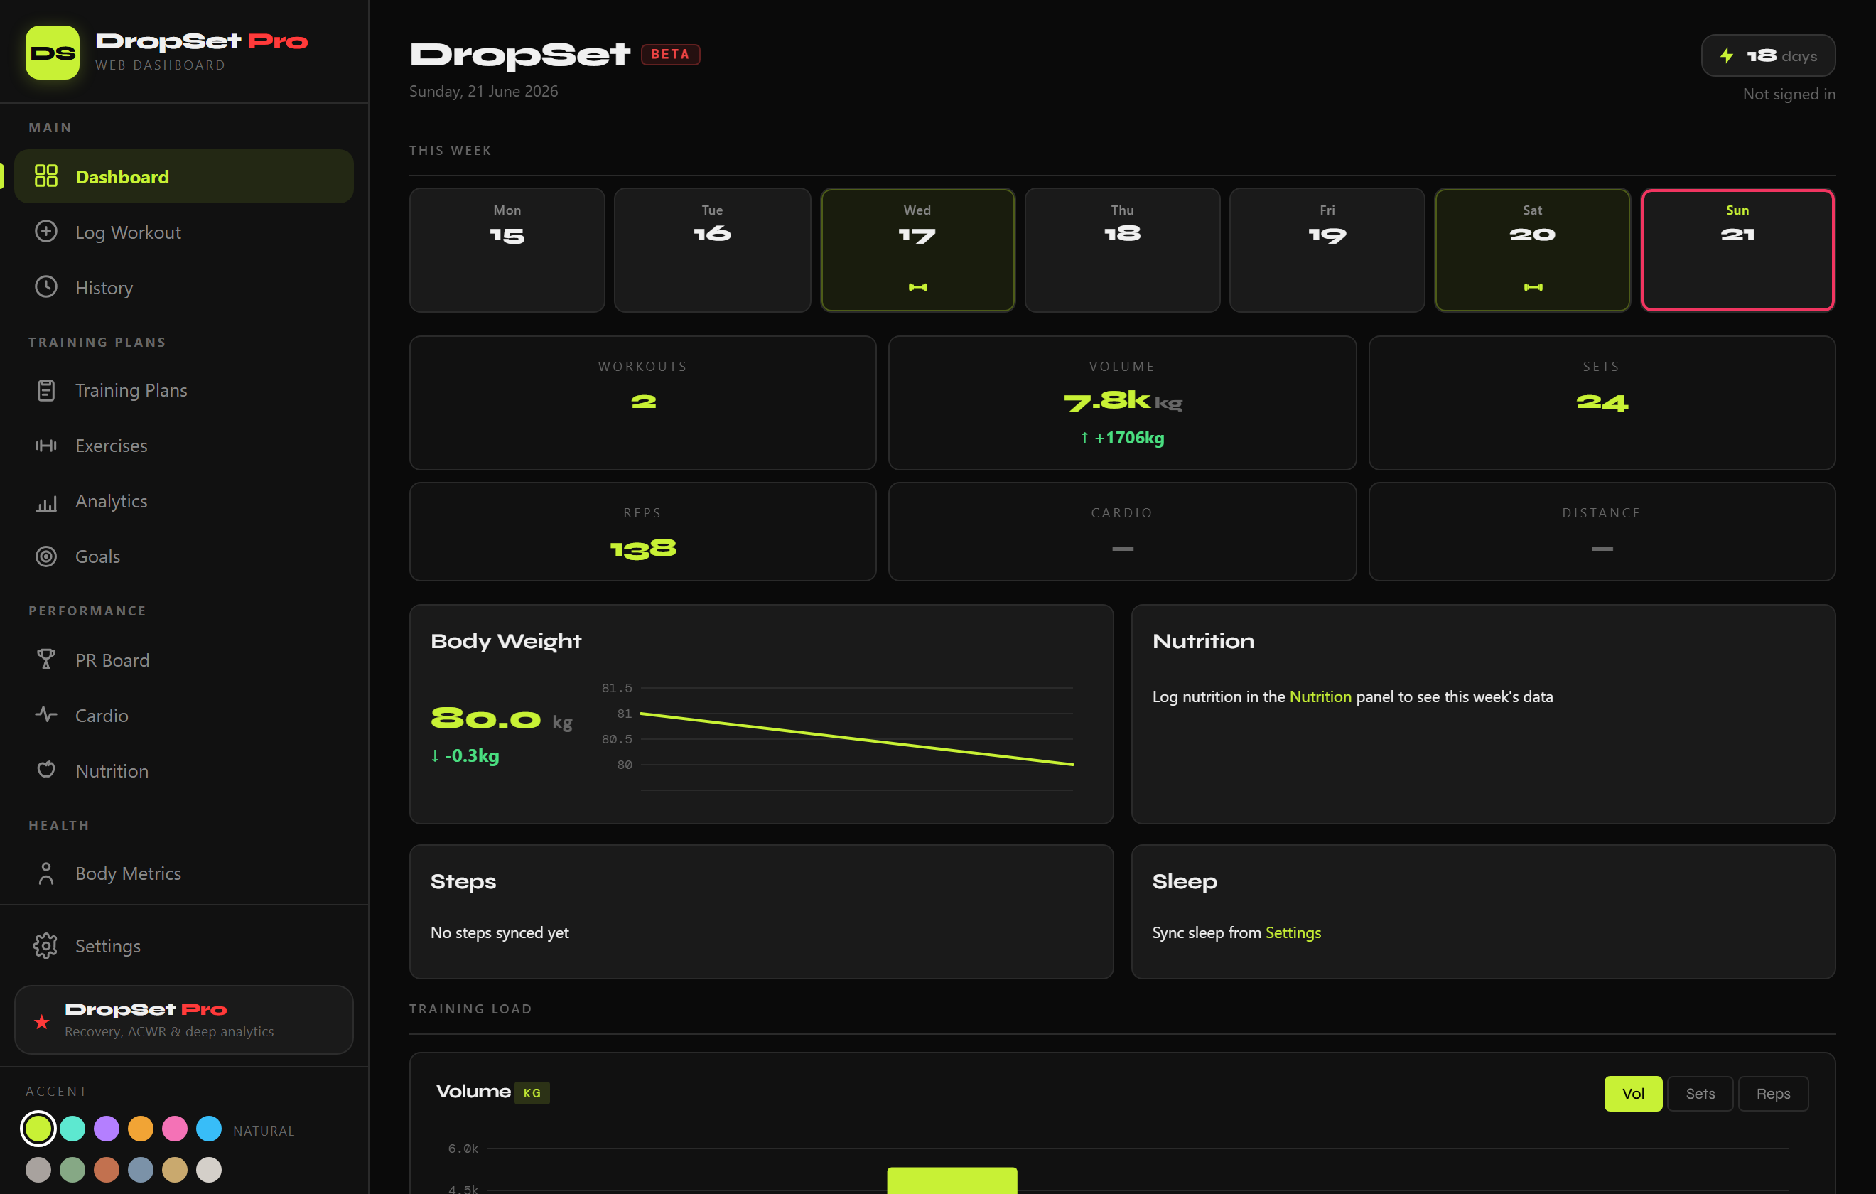Click the Body Metrics person icon

coord(46,873)
